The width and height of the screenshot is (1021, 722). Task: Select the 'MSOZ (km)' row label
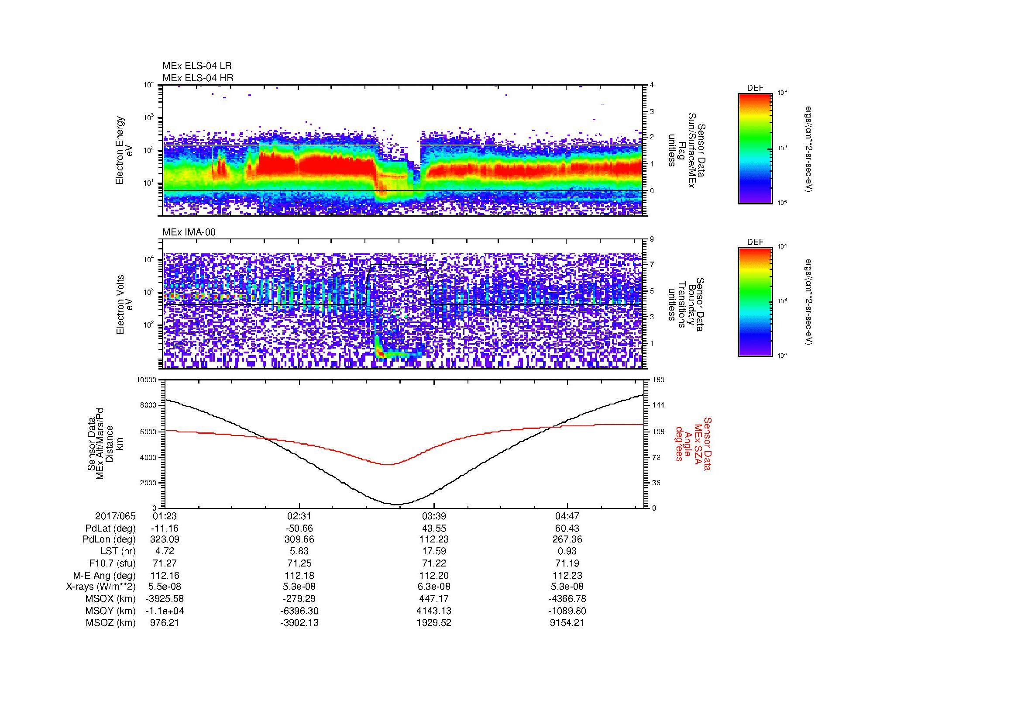[x=111, y=623]
